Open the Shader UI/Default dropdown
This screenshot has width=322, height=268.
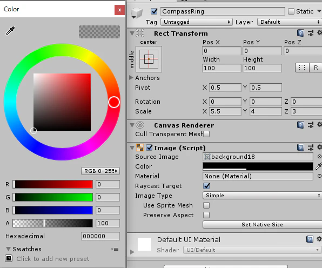point(253,250)
